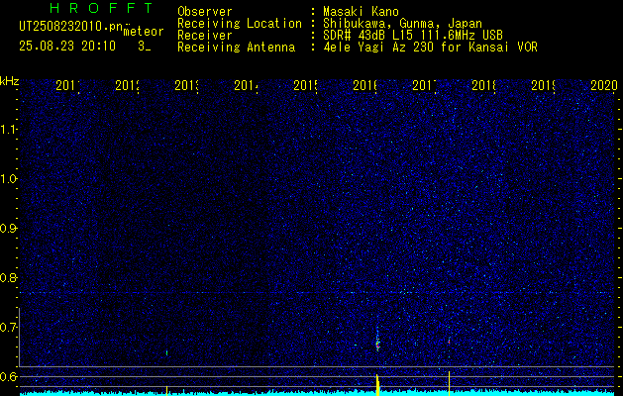Viewport: 623px width, 396px height.
Task: Click the small red echo after 2017
Action: 449,341
